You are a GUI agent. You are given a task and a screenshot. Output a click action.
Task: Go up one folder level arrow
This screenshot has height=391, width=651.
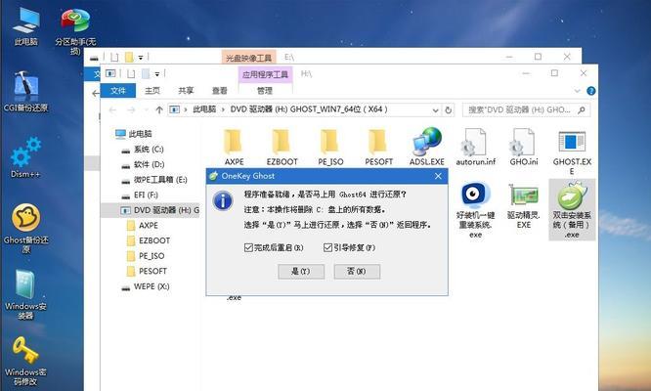tap(159, 110)
